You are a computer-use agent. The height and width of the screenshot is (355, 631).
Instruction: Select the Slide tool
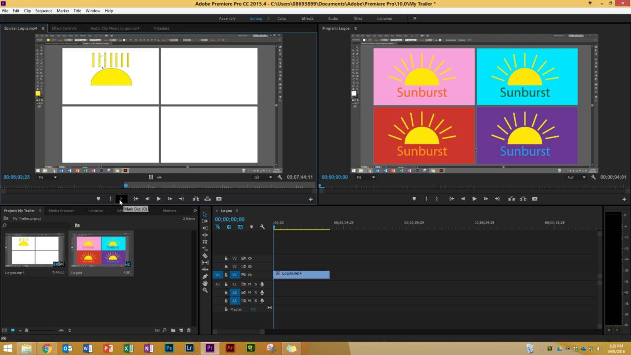click(x=205, y=269)
